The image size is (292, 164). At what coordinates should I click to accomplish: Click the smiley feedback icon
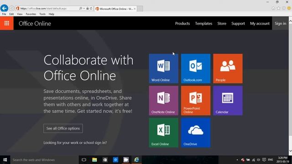(x=289, y=8)
